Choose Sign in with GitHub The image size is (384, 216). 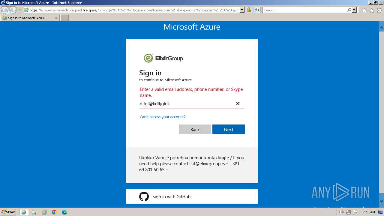[192, 196]
